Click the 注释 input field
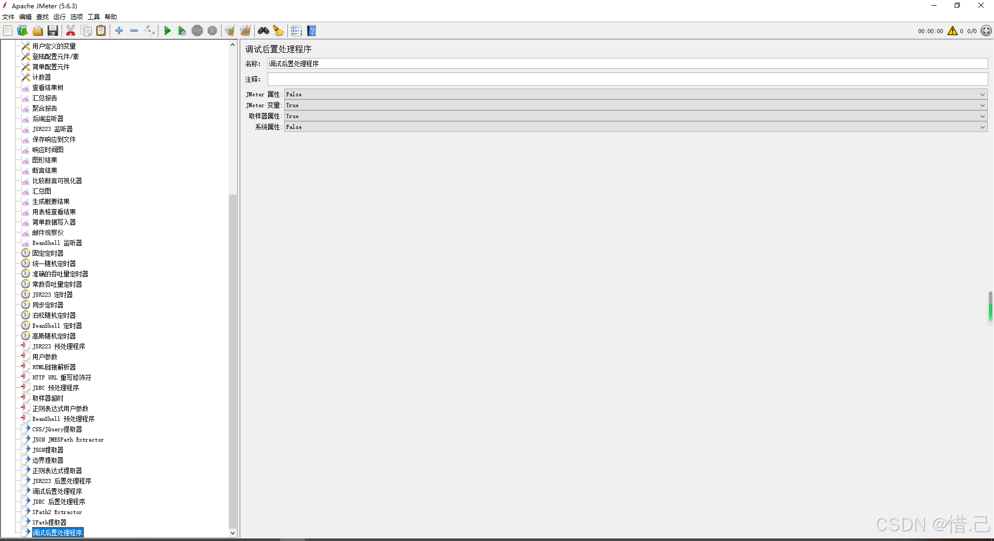This screenshot has width=994, height=541. coord(627,79)
